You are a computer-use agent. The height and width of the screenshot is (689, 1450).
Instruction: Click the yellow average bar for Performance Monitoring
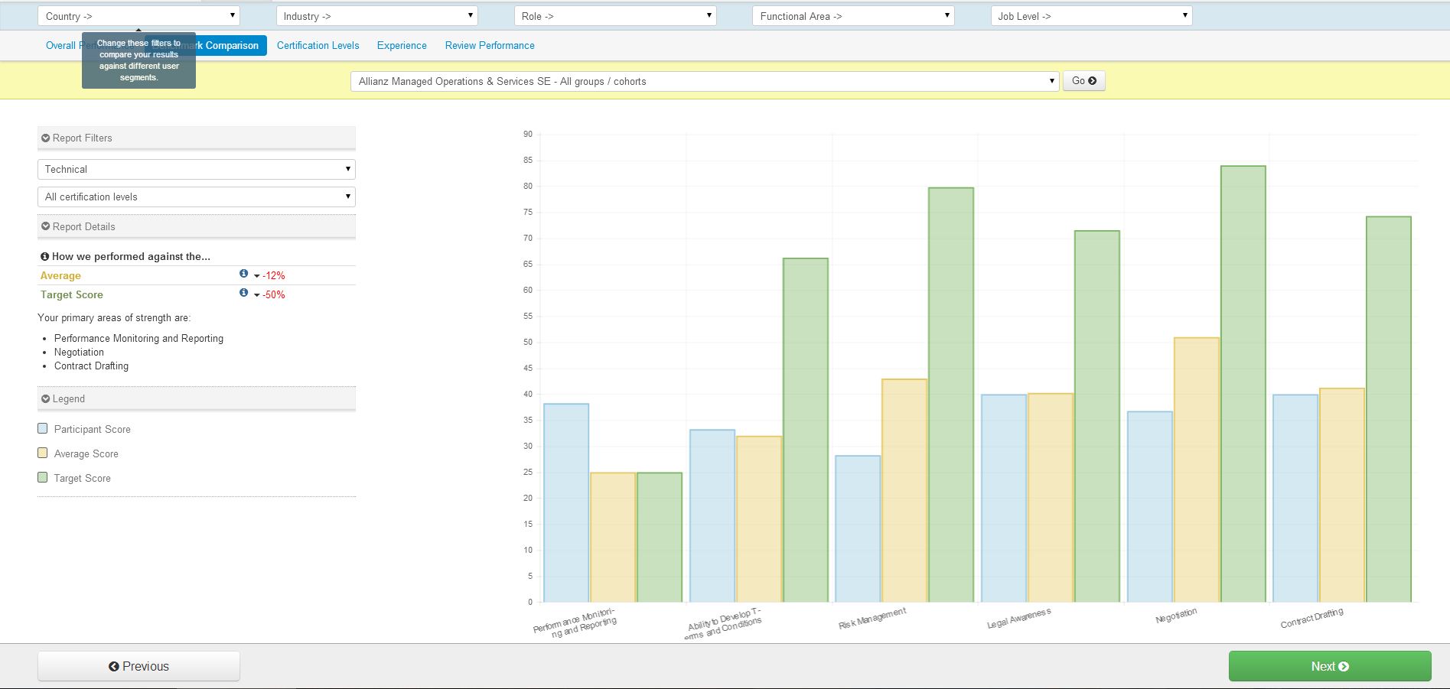pyautogui.click(x=613, y=538)
